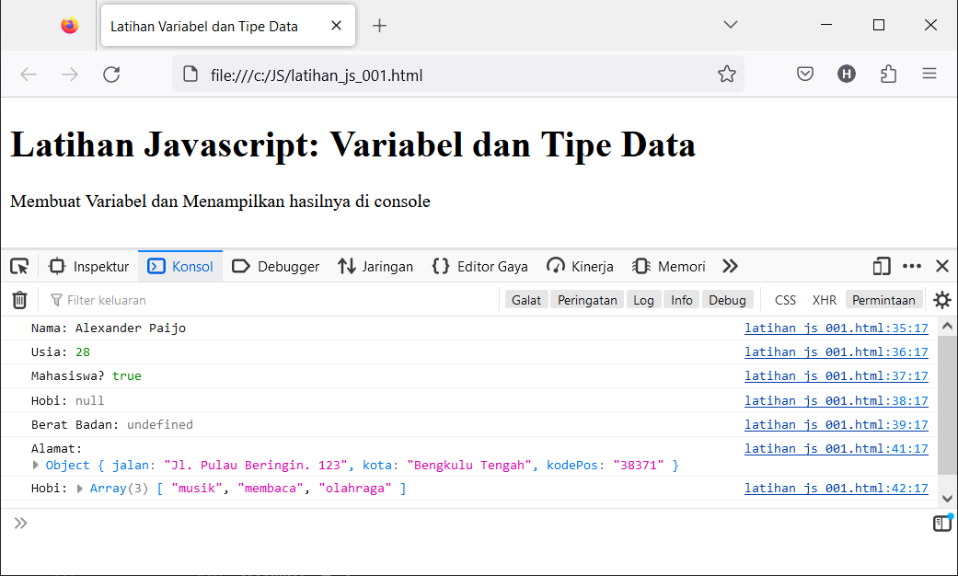Open source link latihan_js_001.html:36:17
The width and height of the screenshot is (958, 576).
[x=836, y=351]
